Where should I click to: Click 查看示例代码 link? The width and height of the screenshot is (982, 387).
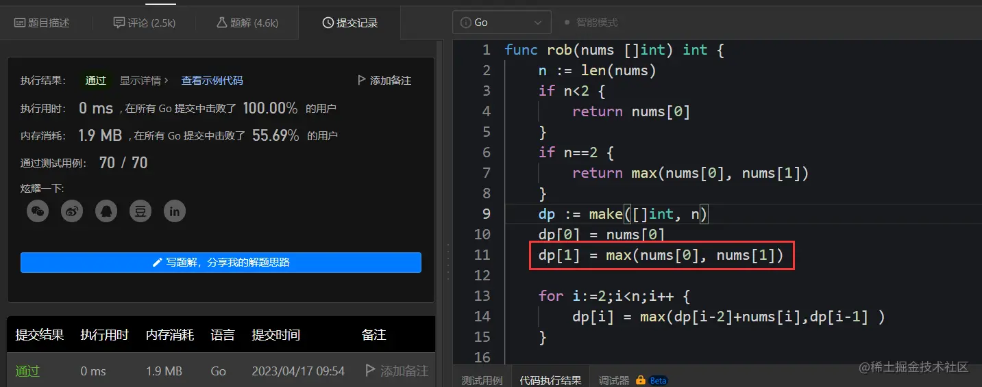(212, 80)
